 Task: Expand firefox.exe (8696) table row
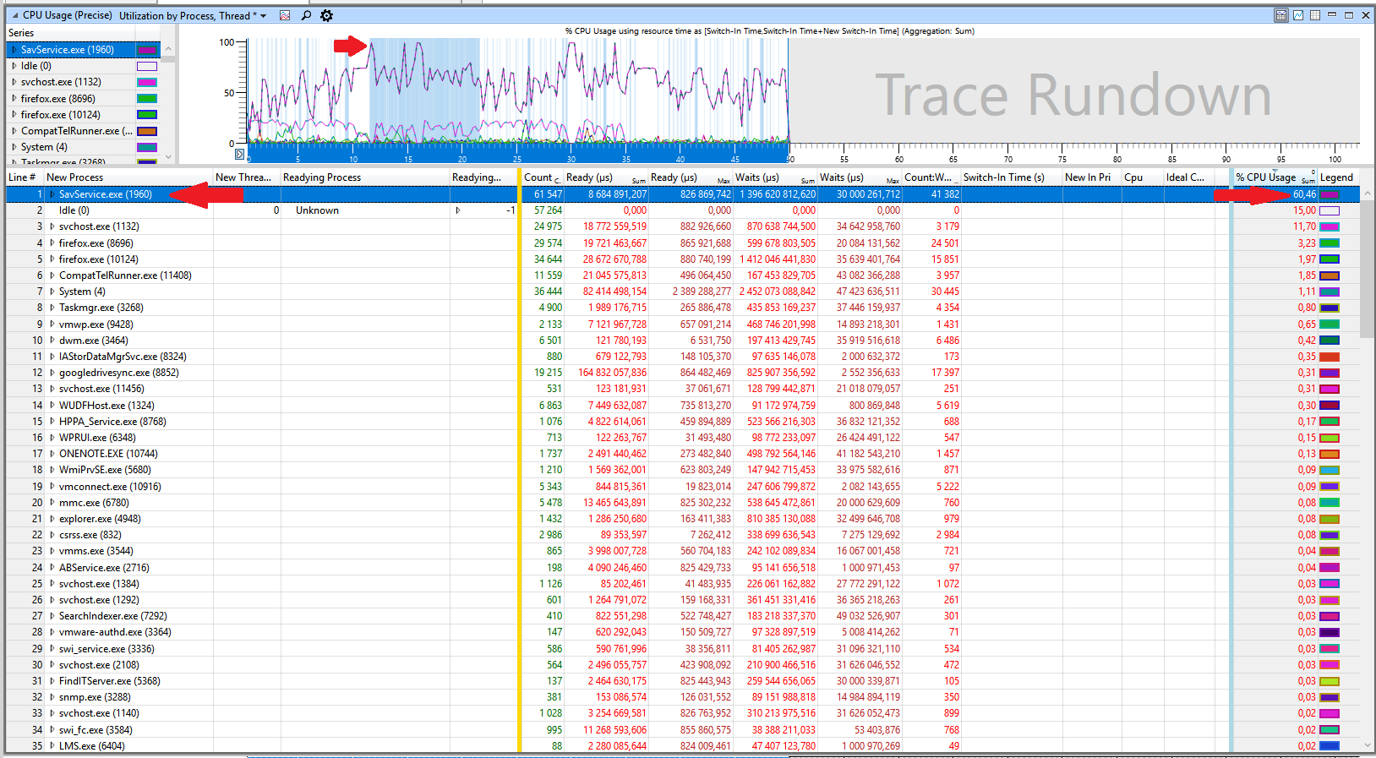coord(52,243)
